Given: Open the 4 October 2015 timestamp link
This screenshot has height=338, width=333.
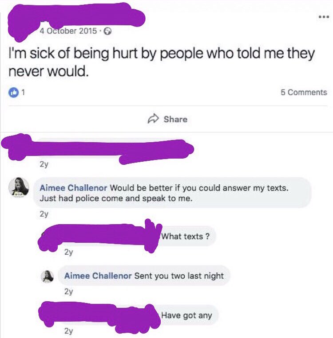Looking at the screenshot, I should point(68,31).
